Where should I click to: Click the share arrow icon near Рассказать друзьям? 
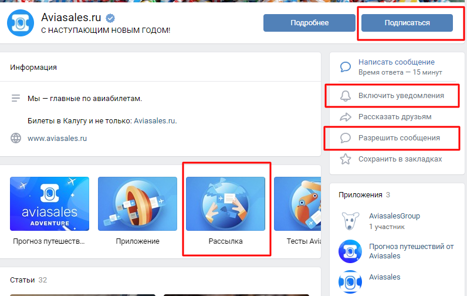[346, 117]
